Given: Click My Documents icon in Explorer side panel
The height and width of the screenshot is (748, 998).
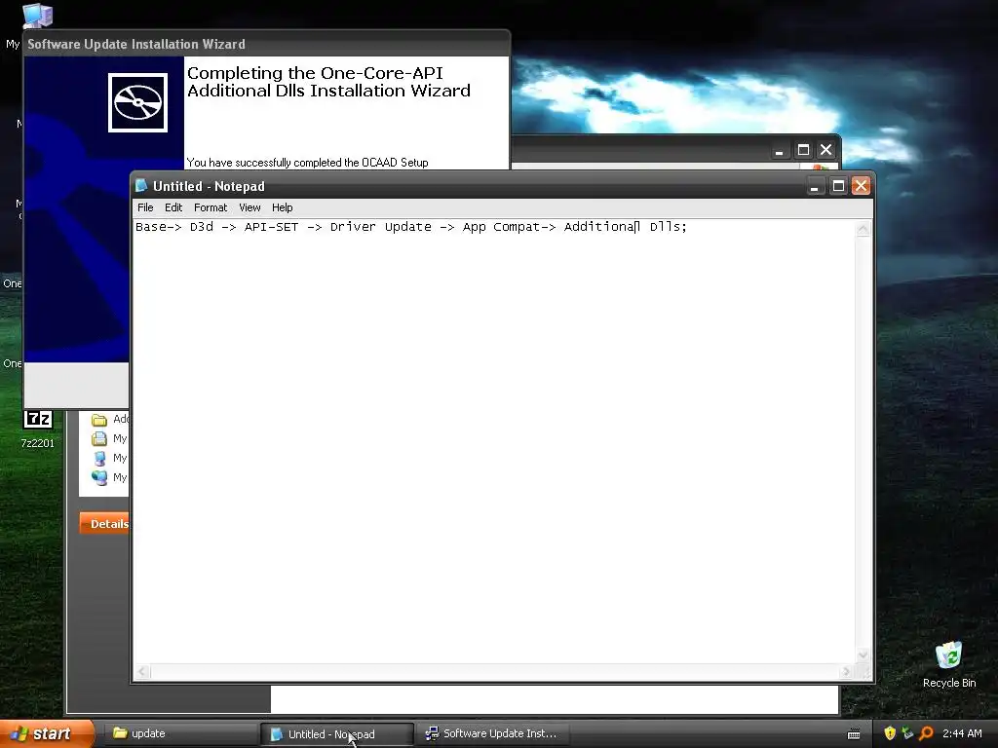Looking at the screenshot, I should (x=99, y=439).
